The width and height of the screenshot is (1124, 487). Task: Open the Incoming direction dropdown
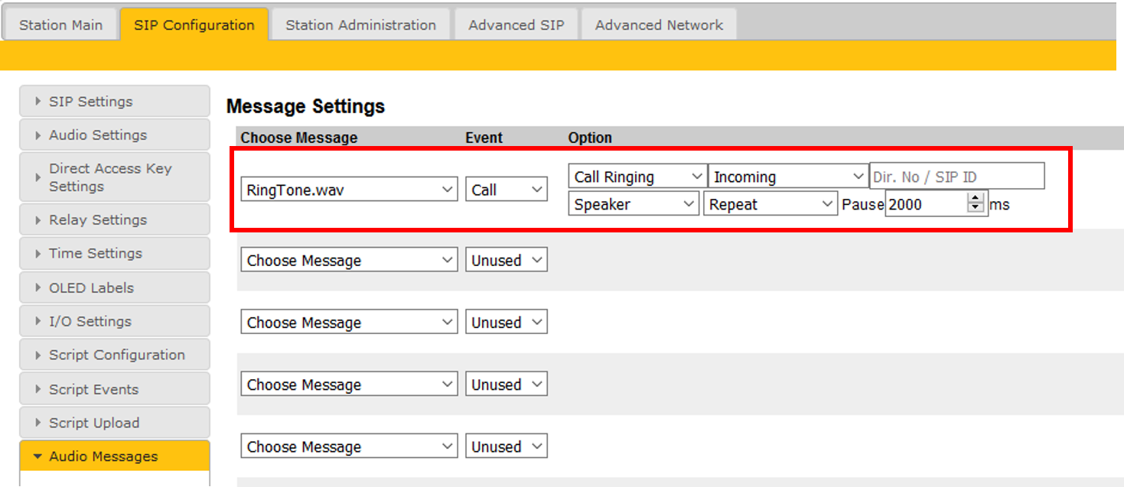pyautogui.click(x=788, y=177)
